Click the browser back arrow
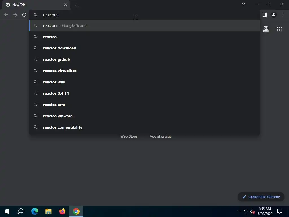This screenshot has height=217, width=289. pos(6,15)
